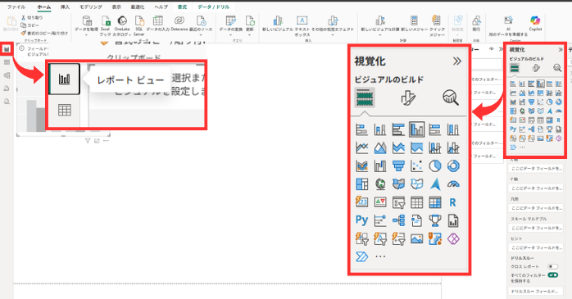The height and width of the screenshot is (299, 572).
Task: Switch to the 書式 tab
Action: [182, 7]
